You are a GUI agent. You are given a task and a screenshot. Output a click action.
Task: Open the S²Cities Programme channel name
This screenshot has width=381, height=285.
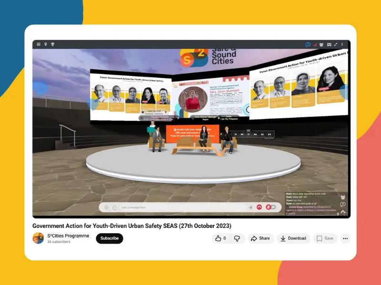pos(68,236)
